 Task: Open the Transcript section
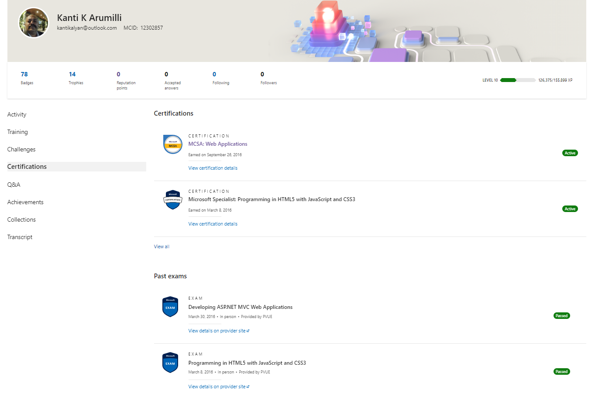point(20,237)
